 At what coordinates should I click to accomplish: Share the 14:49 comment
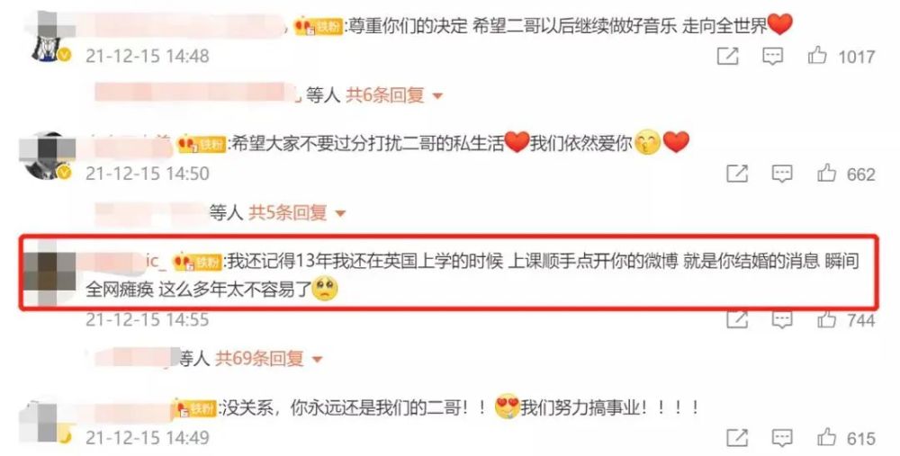pyautogui.click(x=737, y=438)
